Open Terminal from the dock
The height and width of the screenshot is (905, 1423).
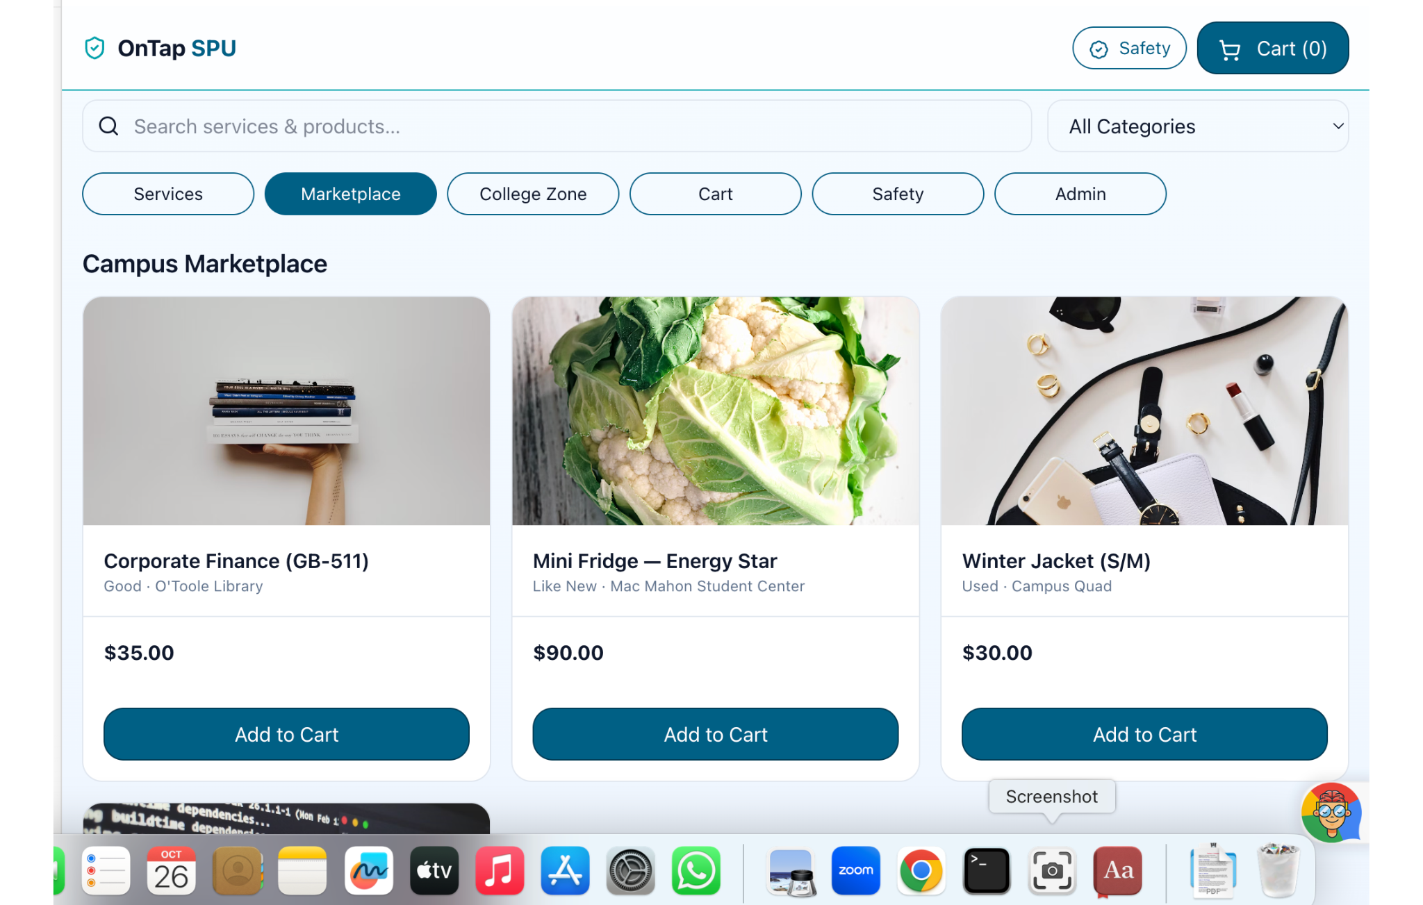(987, 870)
